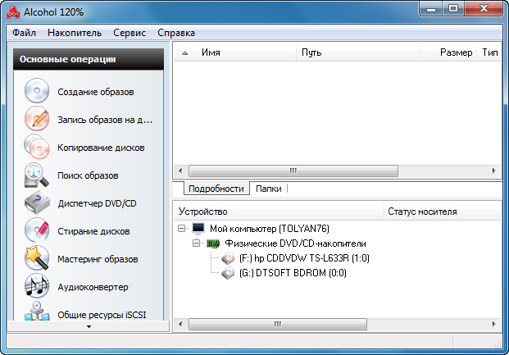Click the down arrow below operations list
The height and width of the screenshot is (355, 509).
point(89,326)
